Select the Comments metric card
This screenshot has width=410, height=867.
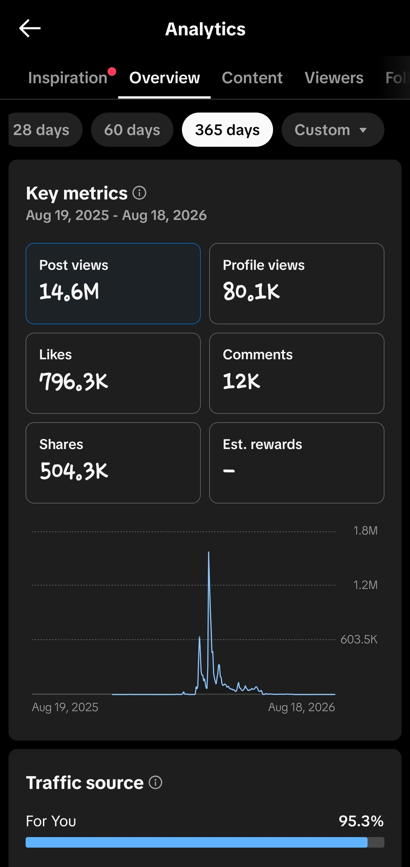[297, 373]
